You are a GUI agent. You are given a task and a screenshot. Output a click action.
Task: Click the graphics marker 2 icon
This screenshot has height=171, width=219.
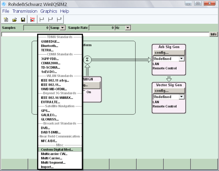coord(50,20)
